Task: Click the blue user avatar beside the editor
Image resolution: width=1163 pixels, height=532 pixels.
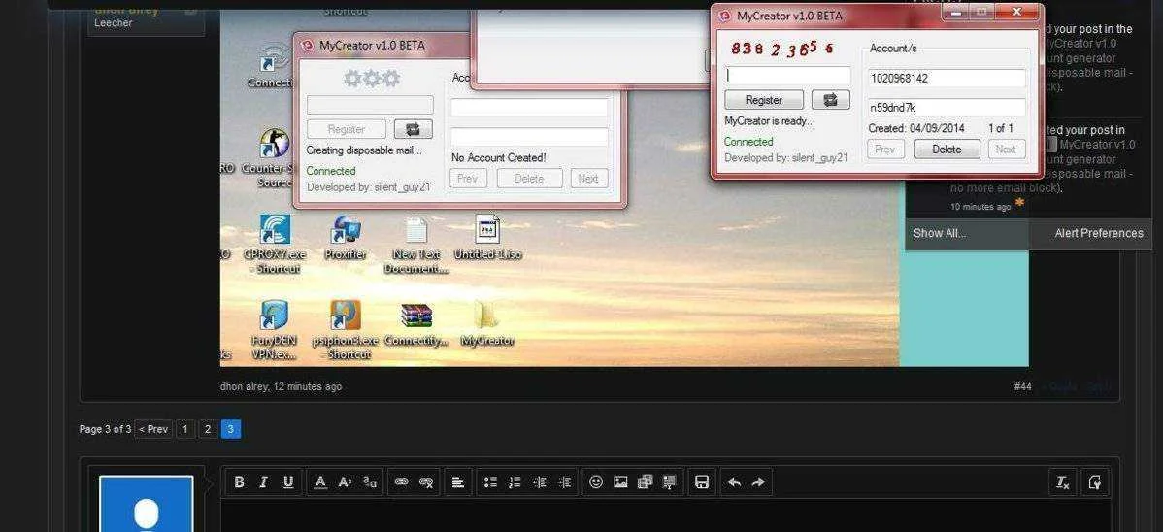Action: click(x=147, y=504)
